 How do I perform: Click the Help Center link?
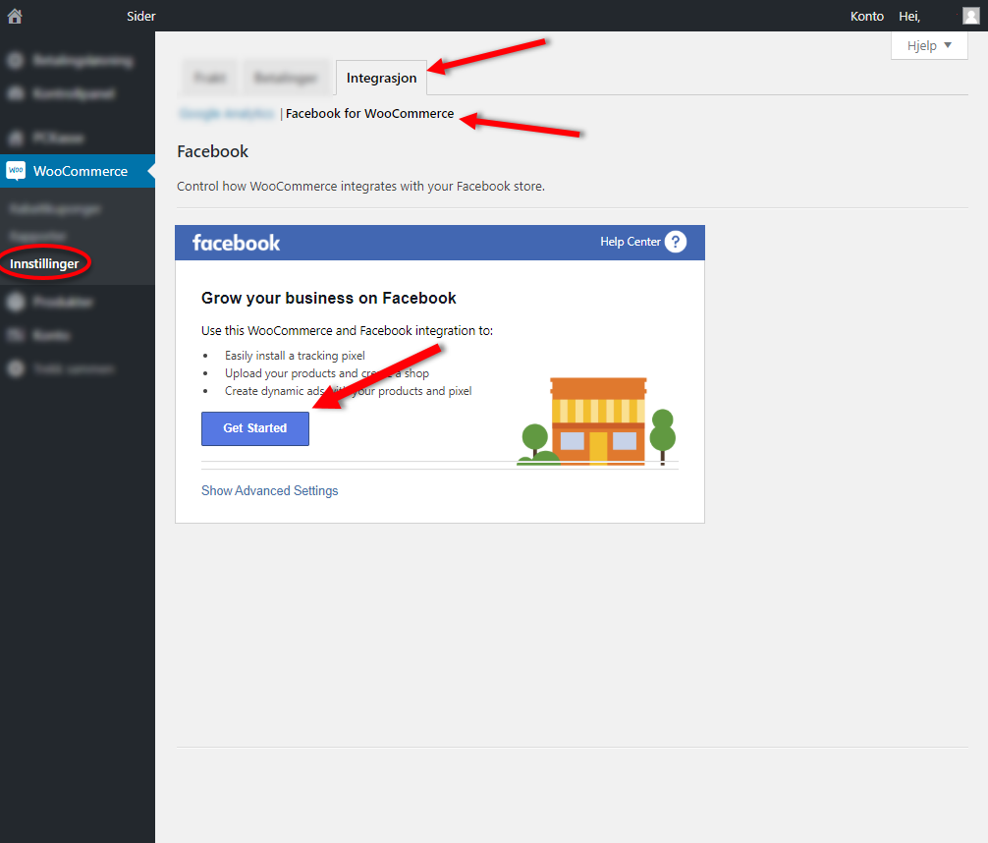(x=631, y=242)
